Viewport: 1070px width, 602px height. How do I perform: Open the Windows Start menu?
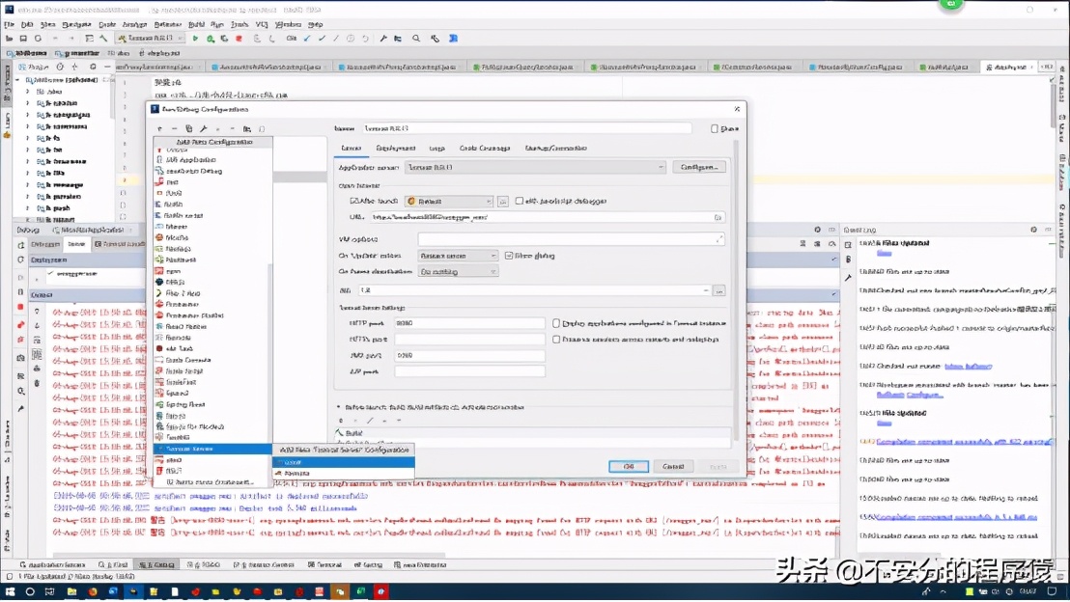(11, 591)
